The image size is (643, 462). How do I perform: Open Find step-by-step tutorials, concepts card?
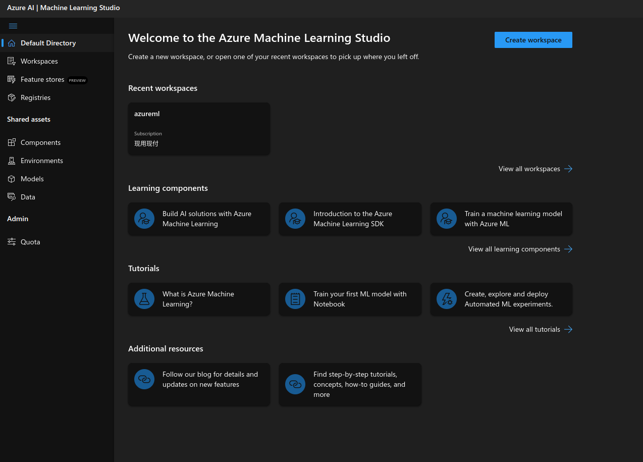[x=350, y=384]
